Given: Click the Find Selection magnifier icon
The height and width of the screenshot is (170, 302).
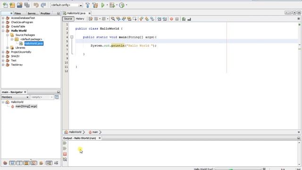Looking at the screenshot, I should point(113,19).
